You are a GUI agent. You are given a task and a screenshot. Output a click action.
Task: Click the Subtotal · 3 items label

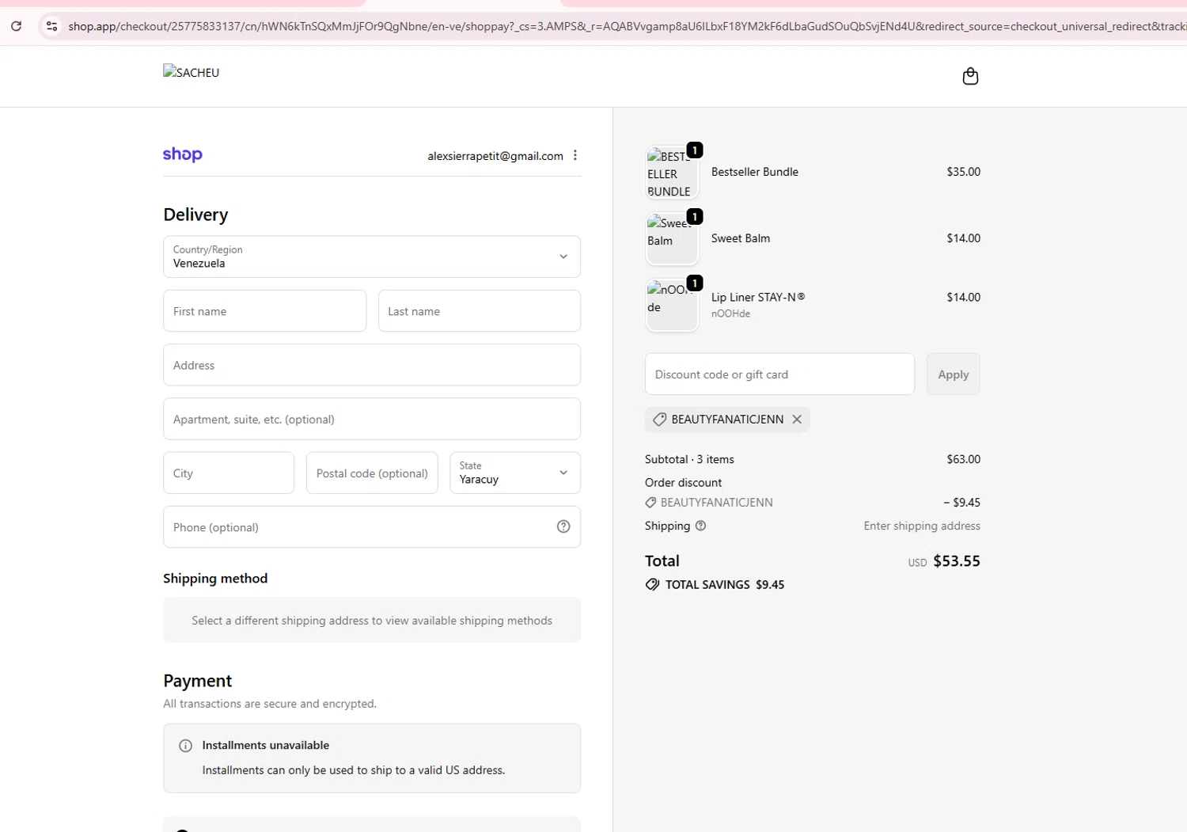(689, 459)
